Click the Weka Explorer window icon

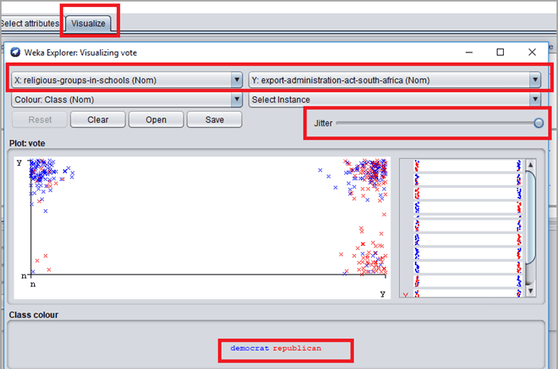pyautogui.click(x=15, y=52)
